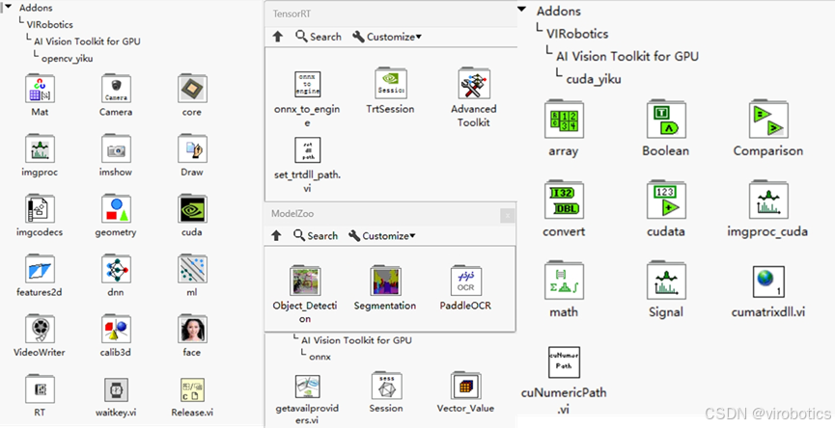Click the TensorRT palette title
The height and width of the screenshot is (428, 835).
[291, 13]
